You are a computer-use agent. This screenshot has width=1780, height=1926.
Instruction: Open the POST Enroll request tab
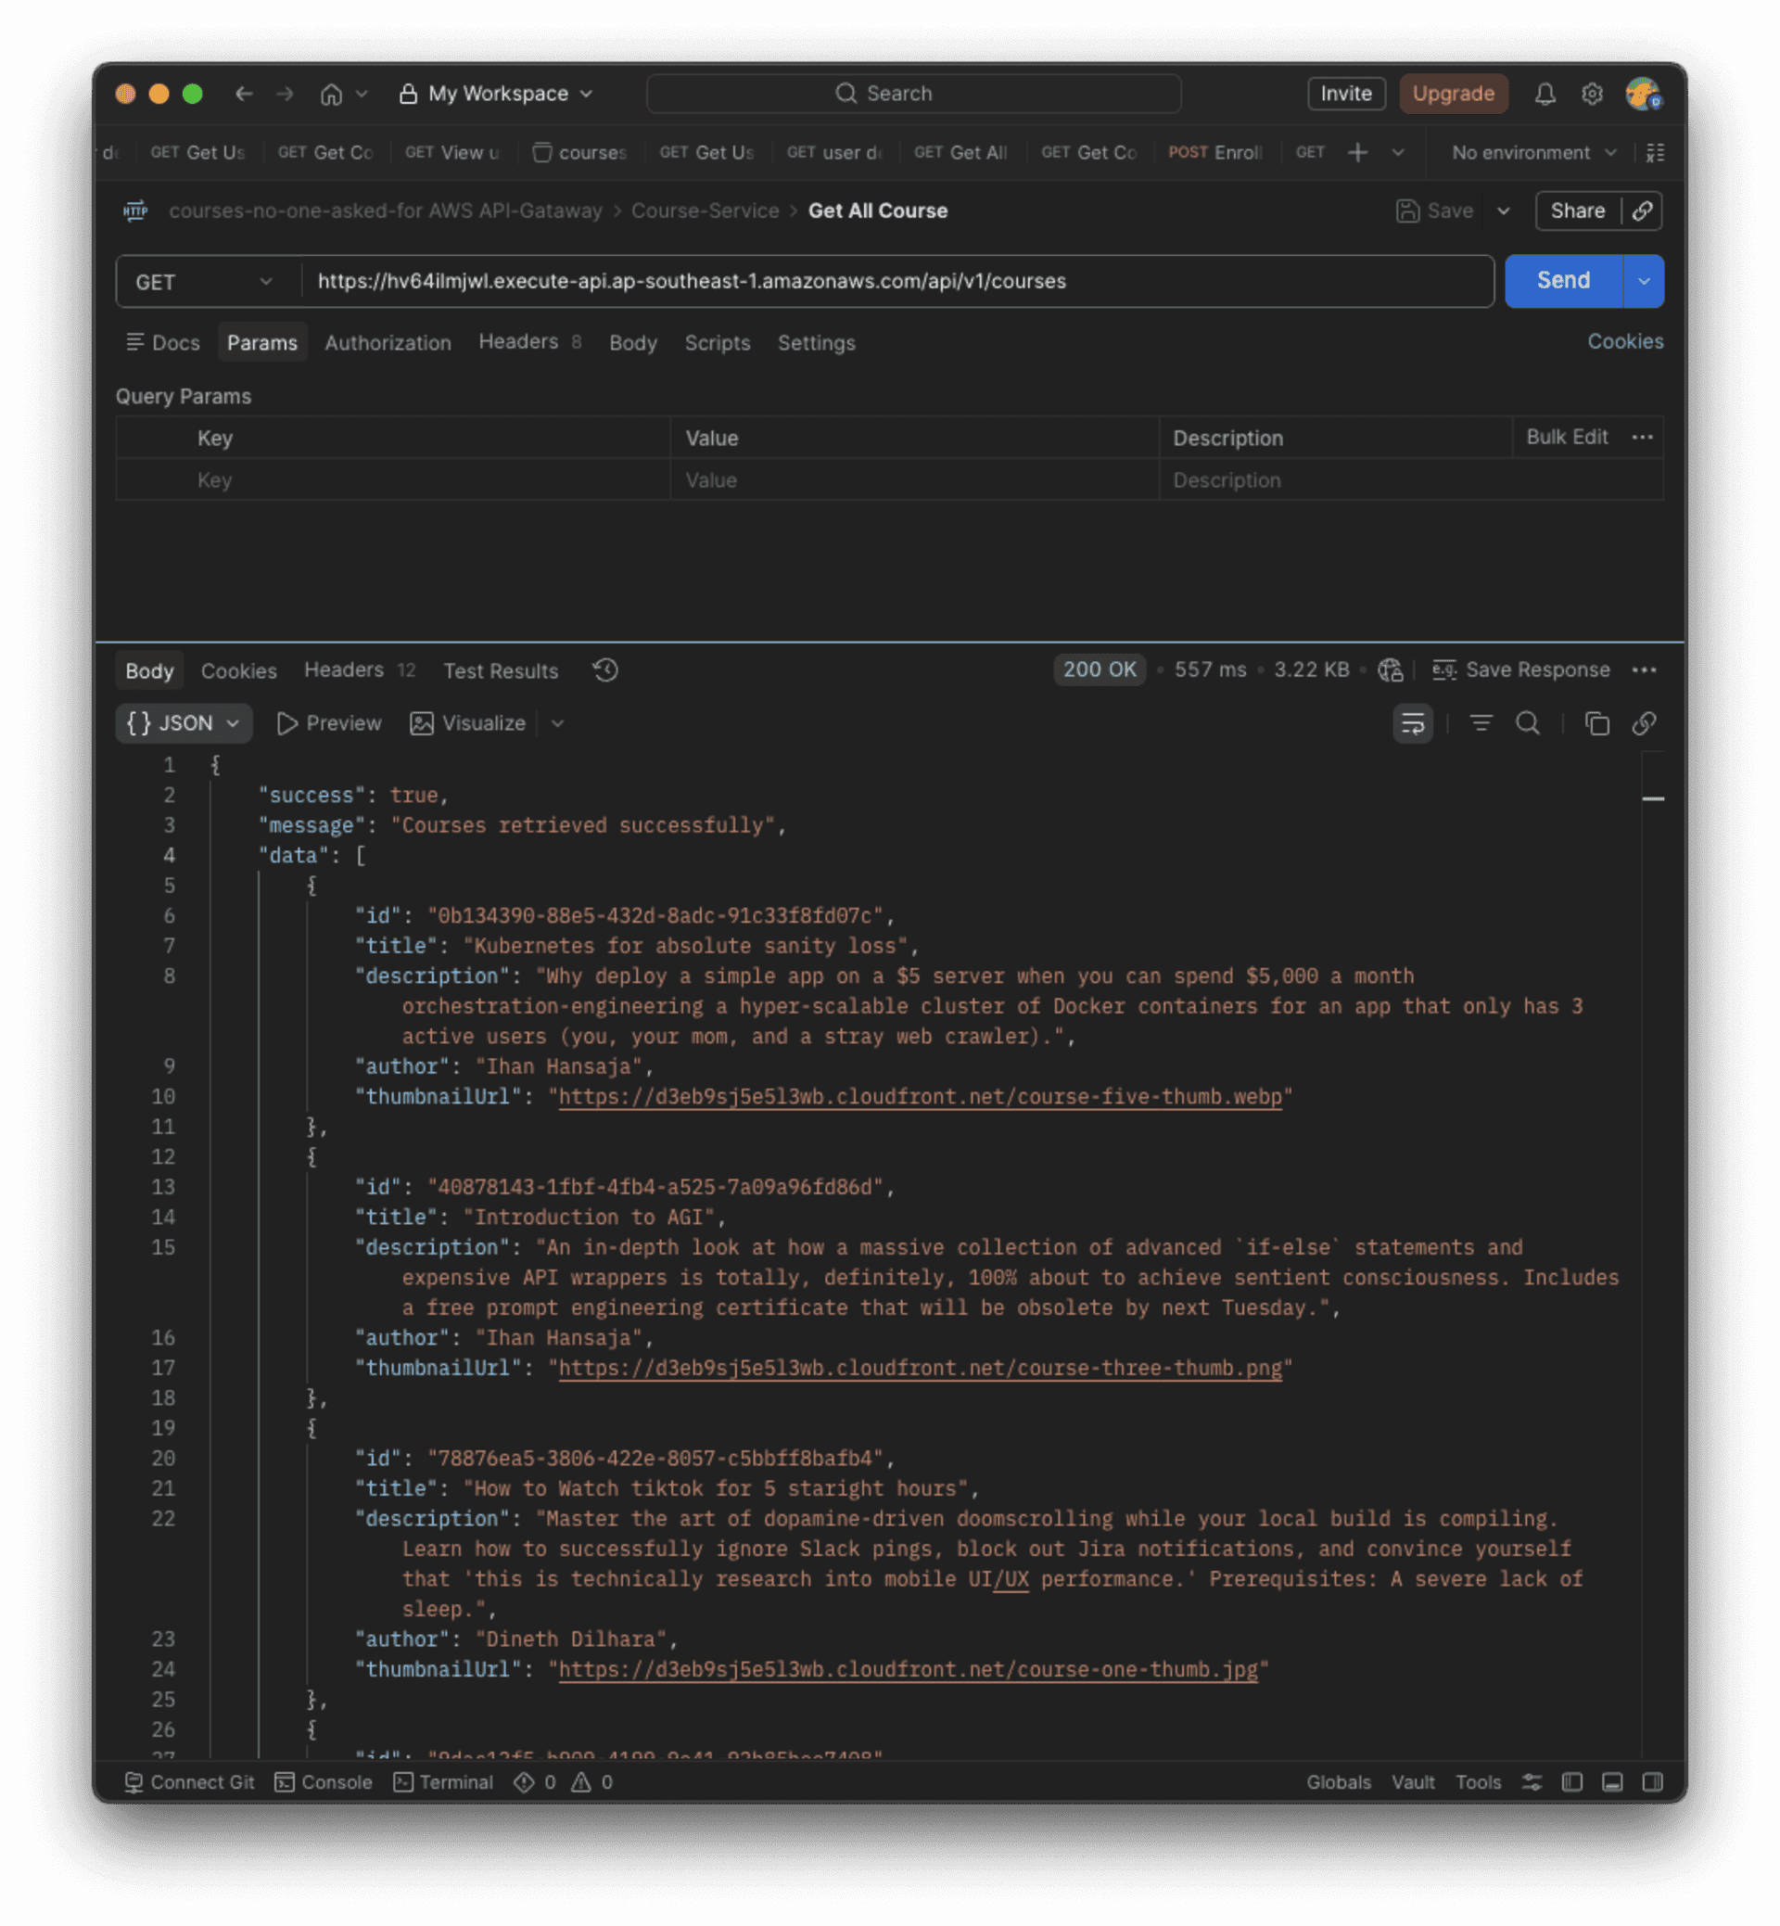tap(1215, 152)
